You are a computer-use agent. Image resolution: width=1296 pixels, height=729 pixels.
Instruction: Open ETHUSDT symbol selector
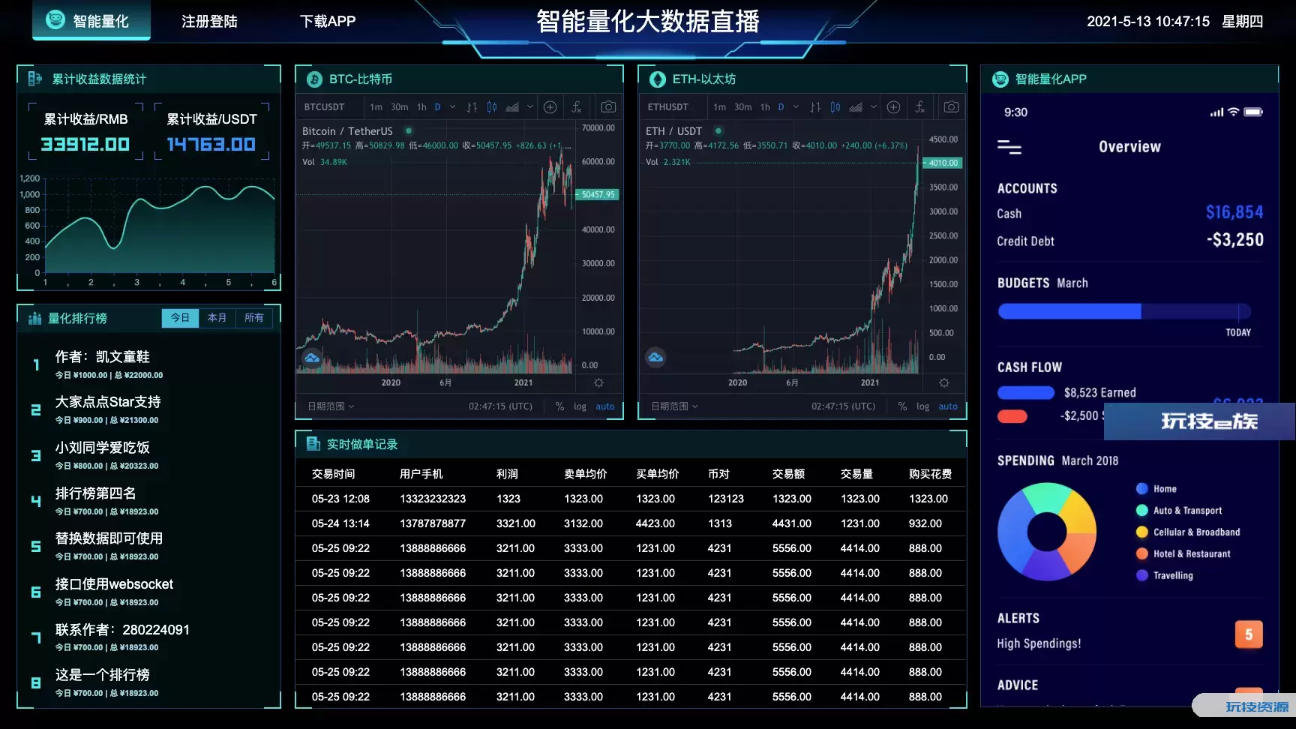[x=667, y=107]
